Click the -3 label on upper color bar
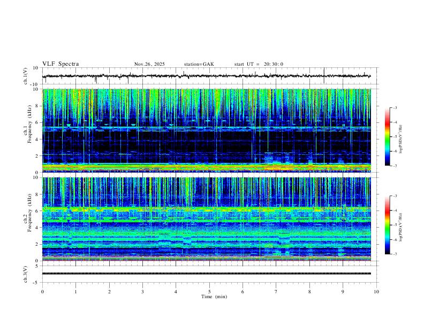This screenshot has width=424, height=327. pyautogui.click(x=395, y=107)
